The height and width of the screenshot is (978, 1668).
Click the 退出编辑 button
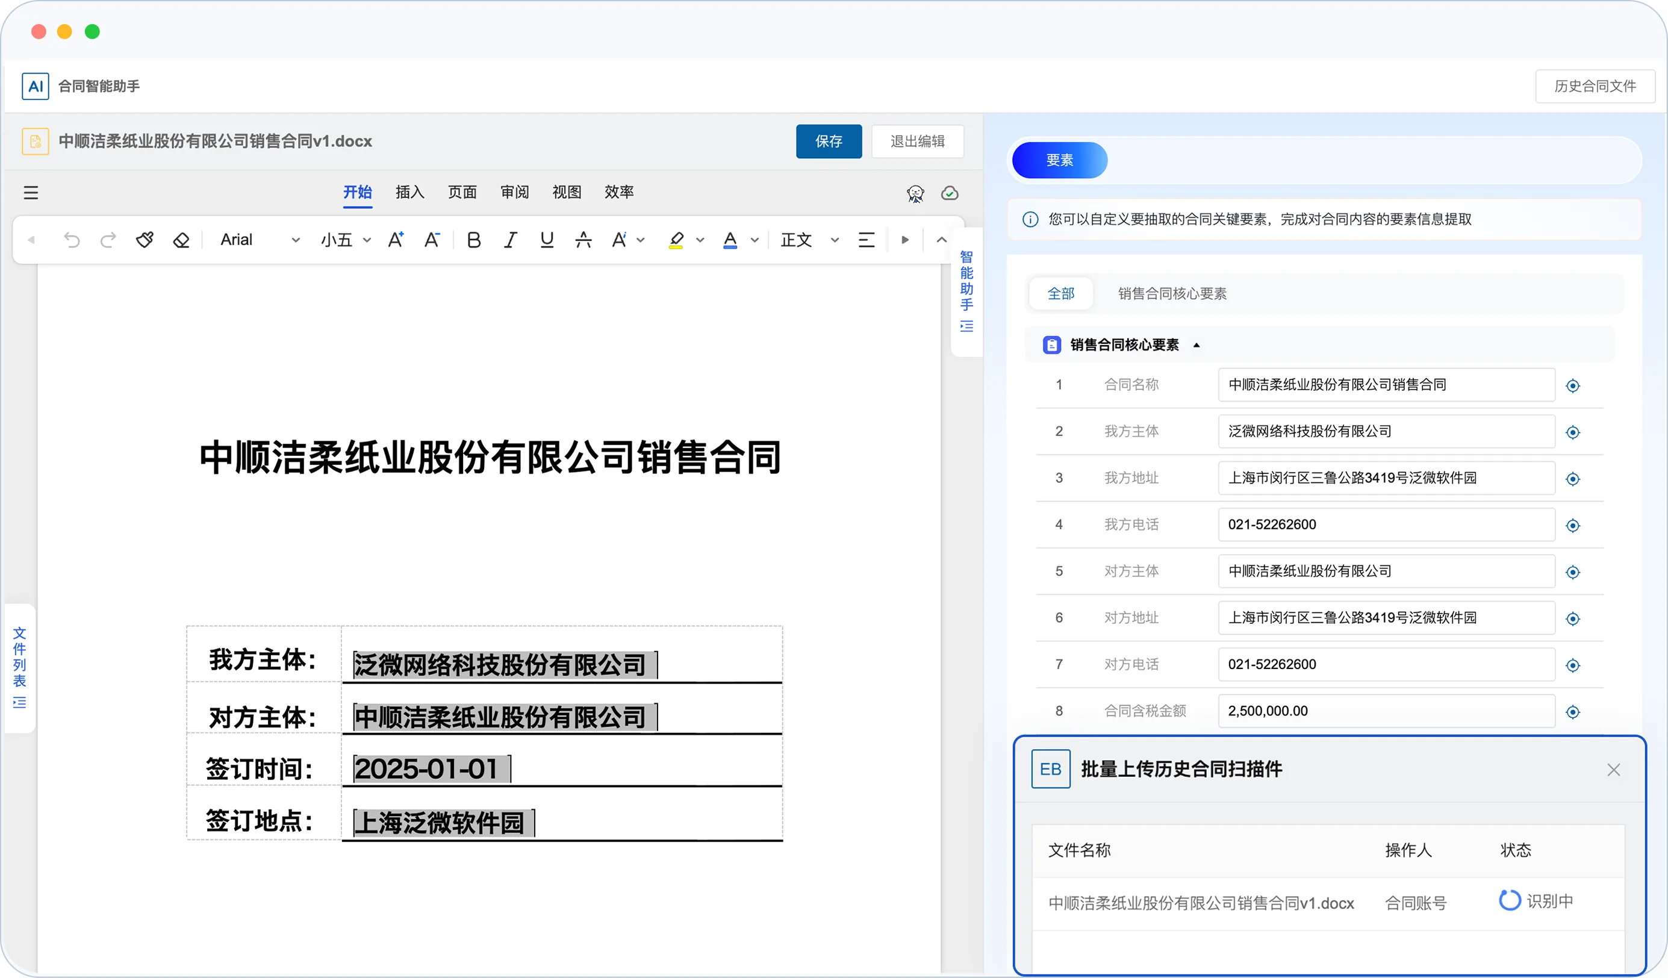pos(918,141)
